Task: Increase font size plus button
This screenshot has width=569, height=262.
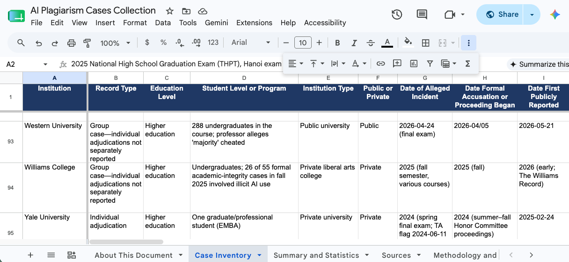Action: (x=319, y=43)
